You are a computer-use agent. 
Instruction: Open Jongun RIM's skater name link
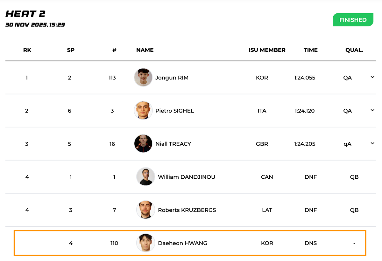[172, 78]
